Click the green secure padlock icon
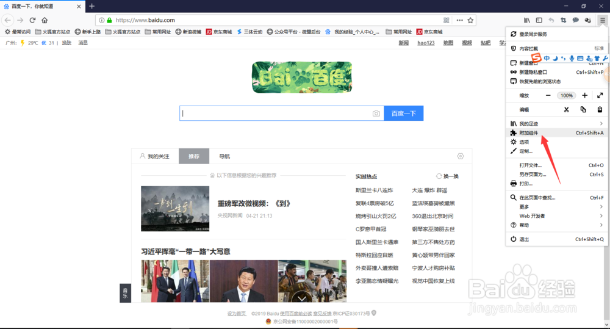Image resolution: width=610 pixels, height=329 pixels. (x=109, y=20)
